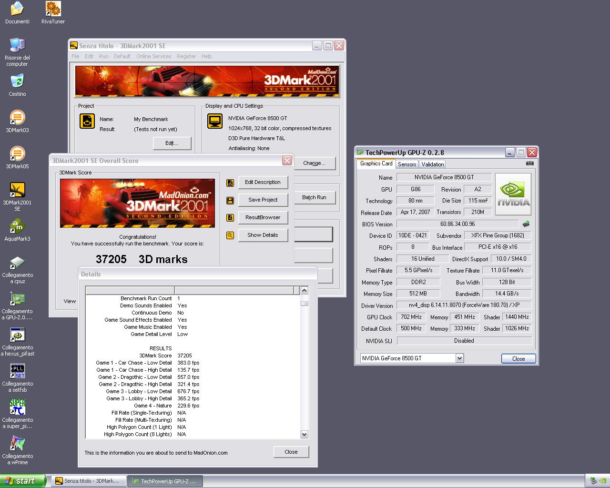Click the GPU-Z screenshot camera icon
Screen dimensions: 610x488
(x=529, y=163)
